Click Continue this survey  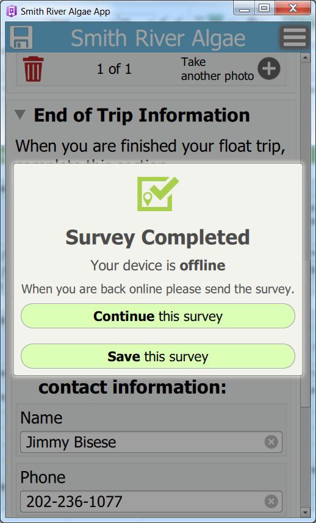157,316
